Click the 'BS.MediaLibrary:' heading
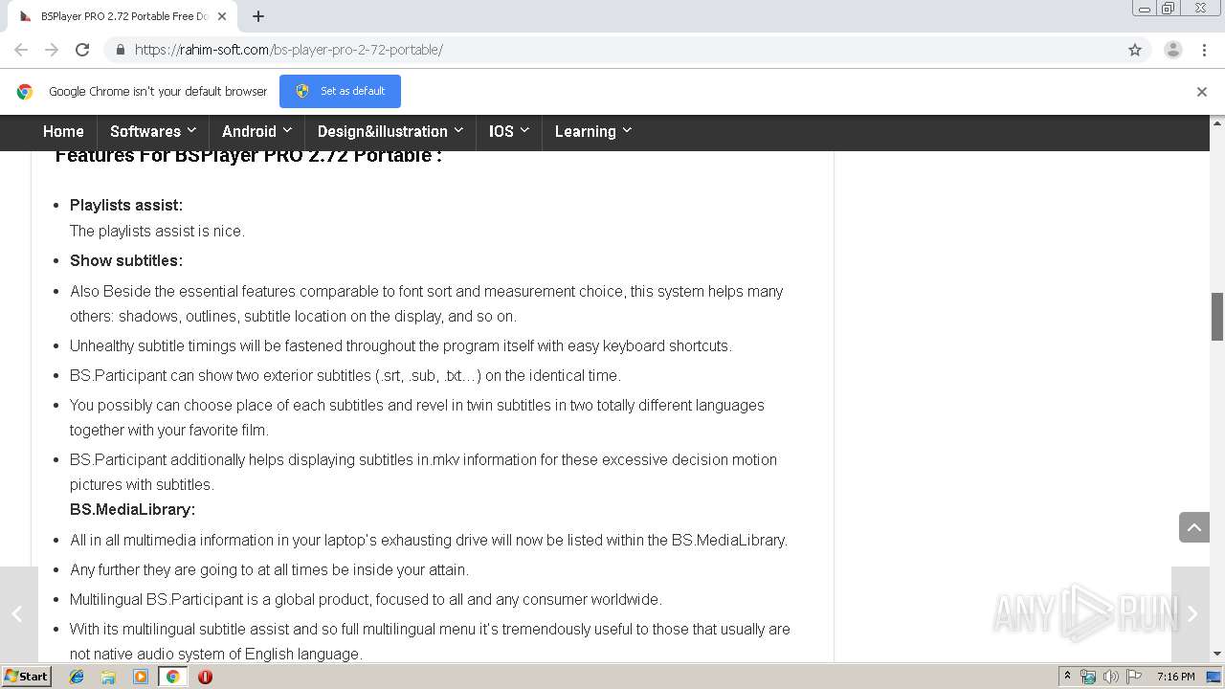 coord(132,509)
